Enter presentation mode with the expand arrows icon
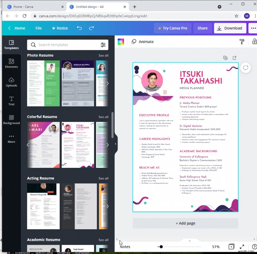257x254 pixels. click(242, 247)
